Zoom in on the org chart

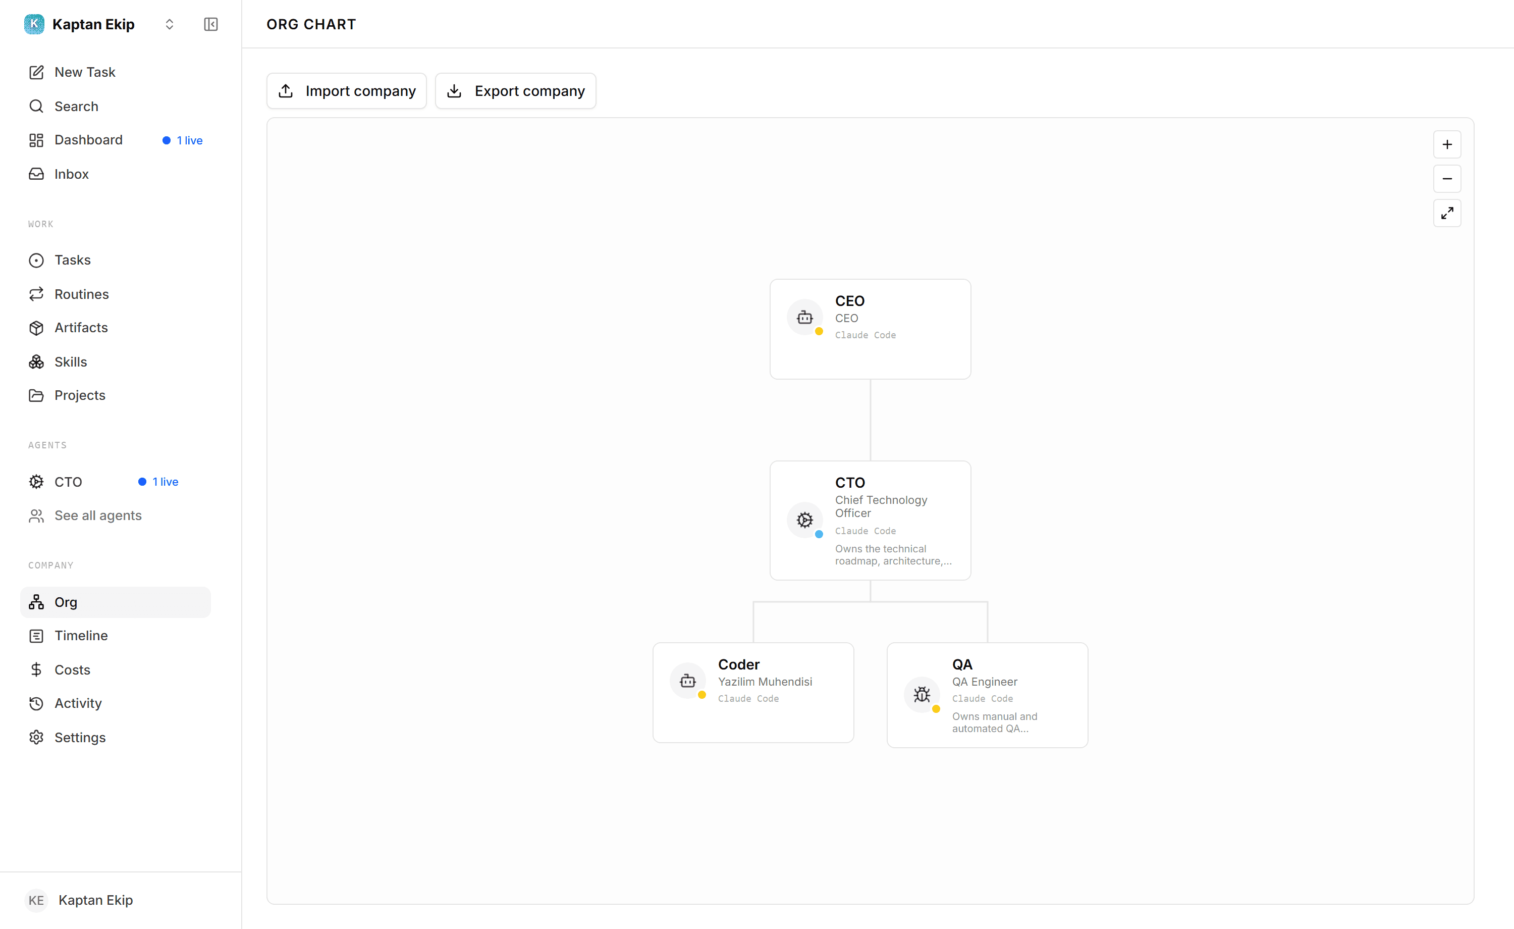pyautogui.click(x=1447, y=144)
